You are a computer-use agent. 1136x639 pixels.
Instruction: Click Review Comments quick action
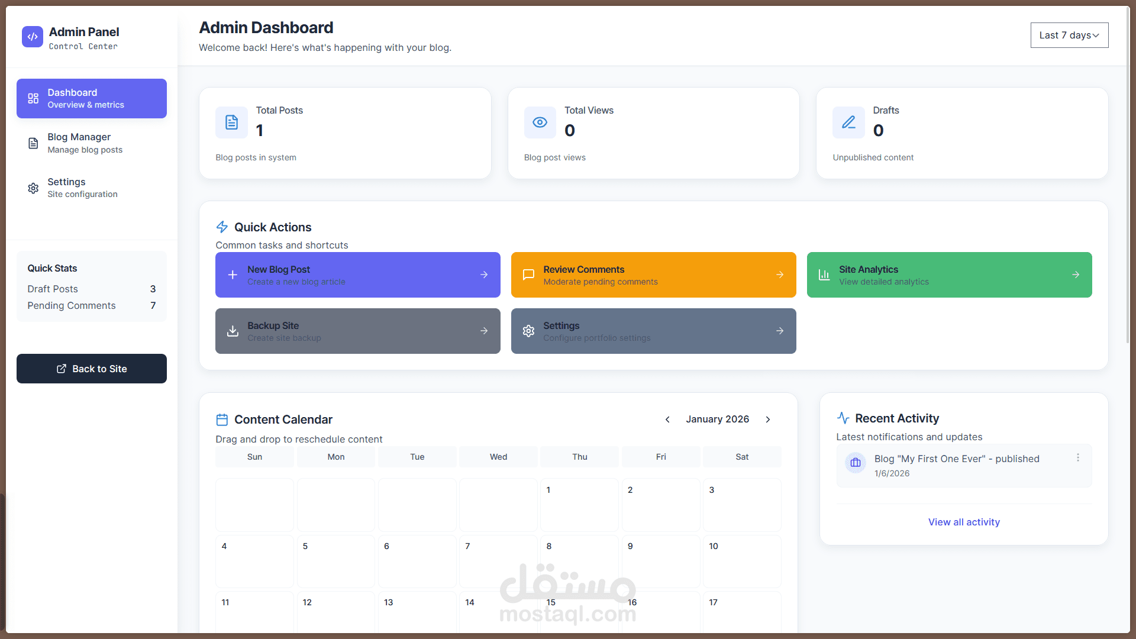point(653,275)
